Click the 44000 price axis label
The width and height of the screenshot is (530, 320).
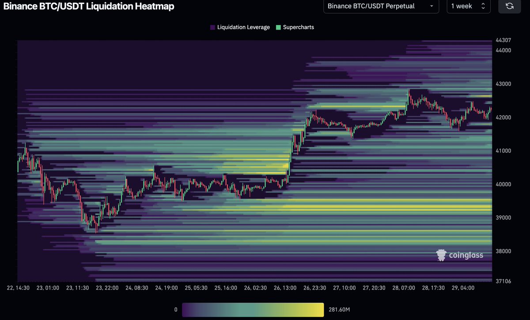tap(503, 50)
